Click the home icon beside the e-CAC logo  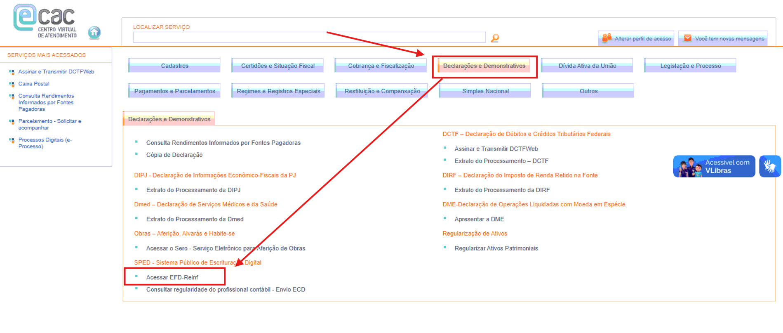[94, 33]
